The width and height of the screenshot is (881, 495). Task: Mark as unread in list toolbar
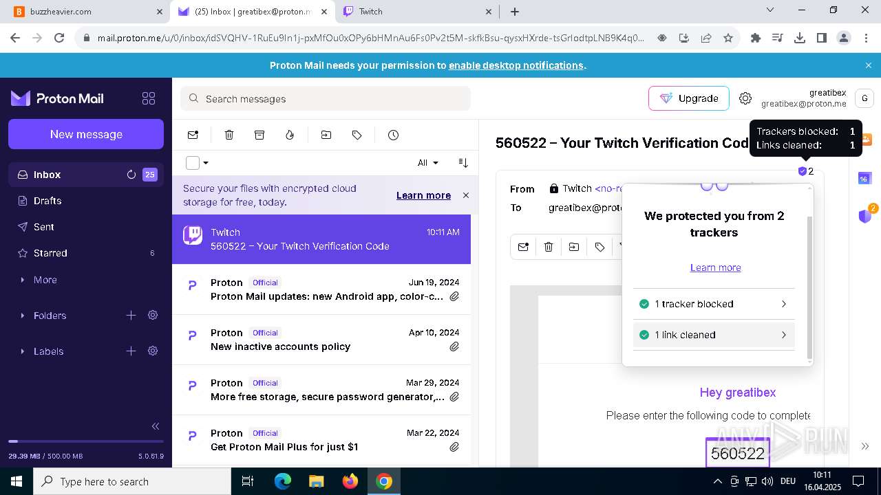tap(193, 135)
